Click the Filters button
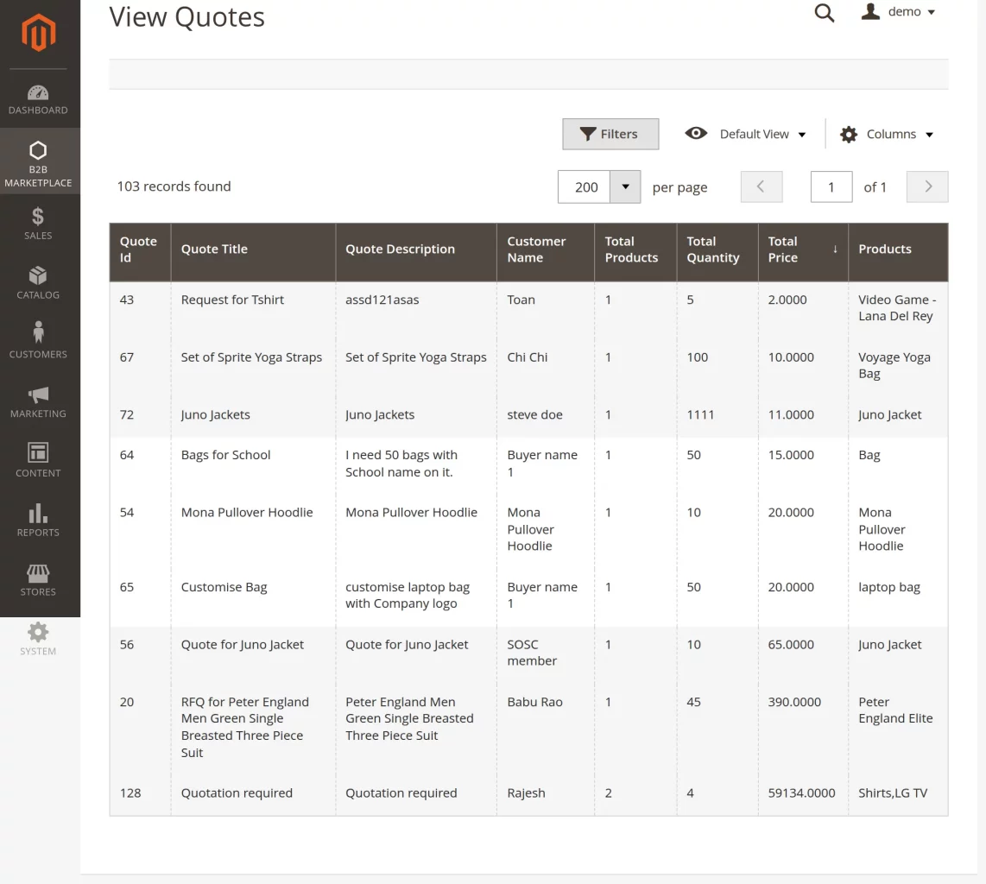The width and height of the screenshot is (986, 884). click(610, 134)
